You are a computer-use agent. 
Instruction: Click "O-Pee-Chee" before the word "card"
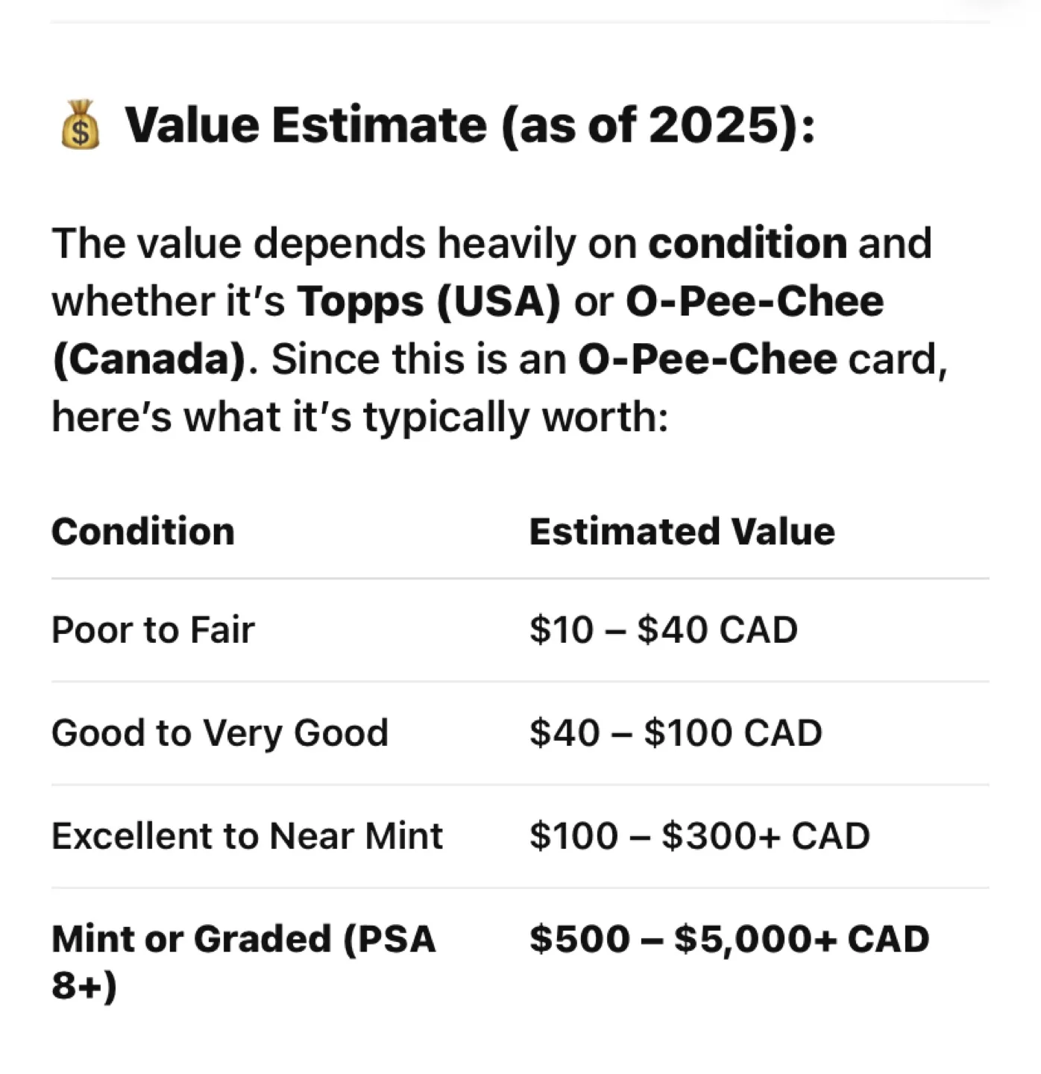[x=707, y=359]
